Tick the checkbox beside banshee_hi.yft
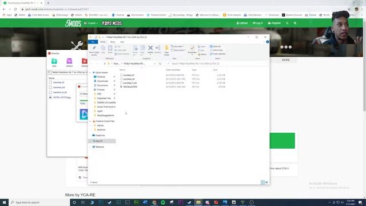 click(121, 82)
